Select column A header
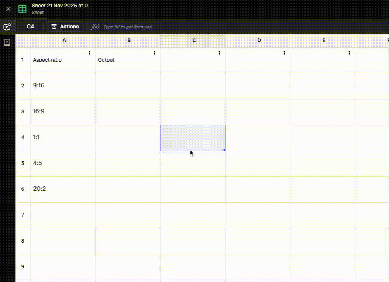This screenshot has width=389, height=282. click(x=64, y=41)
